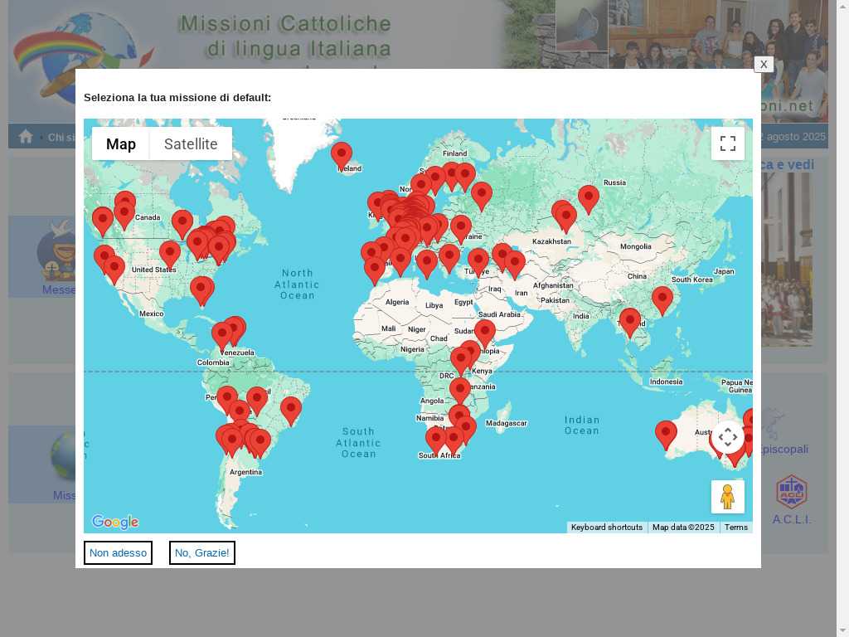This screenshot has width=849, height=637.
Task: Select the marker on Brazil's east coast
Action: pos(291,410)
